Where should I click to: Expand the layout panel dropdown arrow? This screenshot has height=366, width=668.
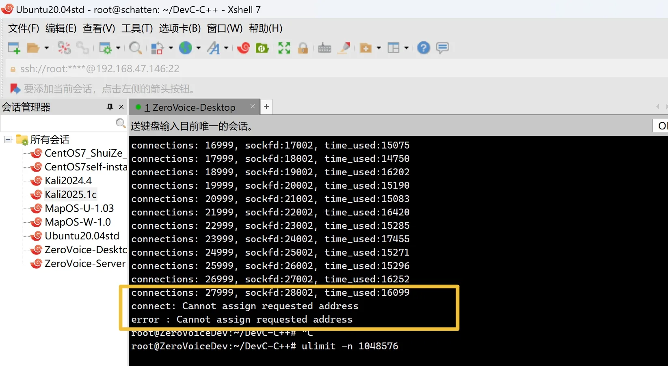pyautogui.click(x=406, y=48)
